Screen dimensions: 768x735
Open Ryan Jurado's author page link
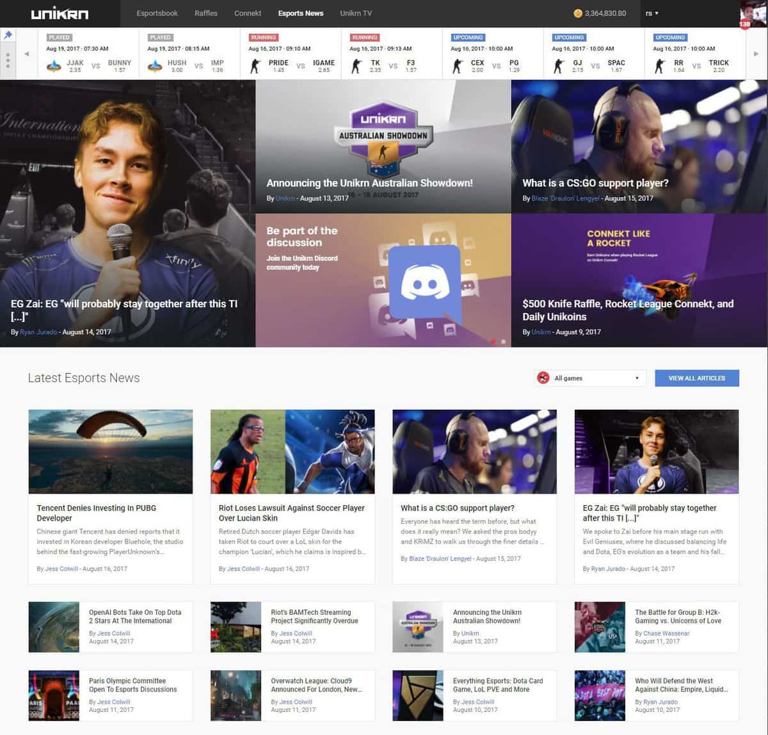tap(38, 332)
